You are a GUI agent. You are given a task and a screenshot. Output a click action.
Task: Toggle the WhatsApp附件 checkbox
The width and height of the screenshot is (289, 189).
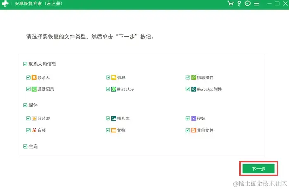[x=187, y=89]
